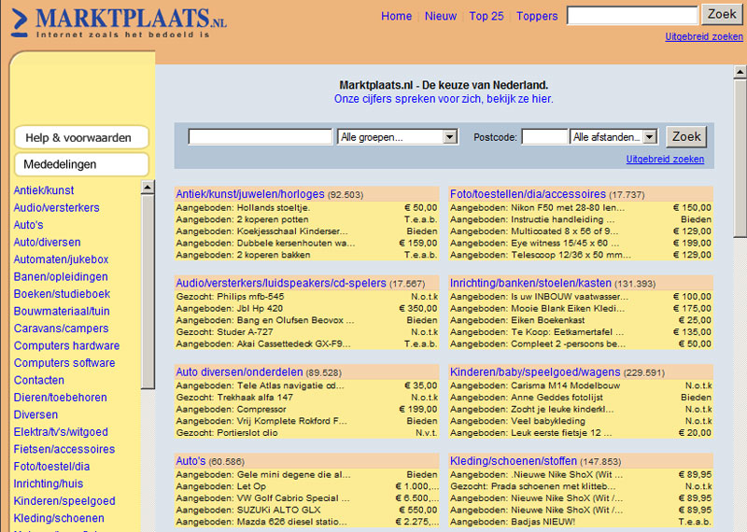
Task: Open the 'Alle groepen...' dropdown
Action: click(x=397, y=137)
